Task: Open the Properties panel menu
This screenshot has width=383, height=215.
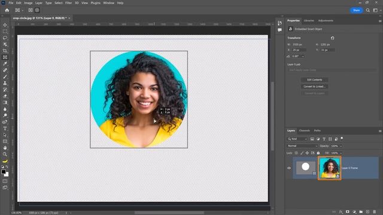Action: point(380,21)
